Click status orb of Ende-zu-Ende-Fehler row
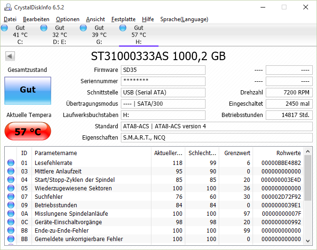Image resolution: width=317 pixels, height=250 pixels. click(x=11, y=230)
